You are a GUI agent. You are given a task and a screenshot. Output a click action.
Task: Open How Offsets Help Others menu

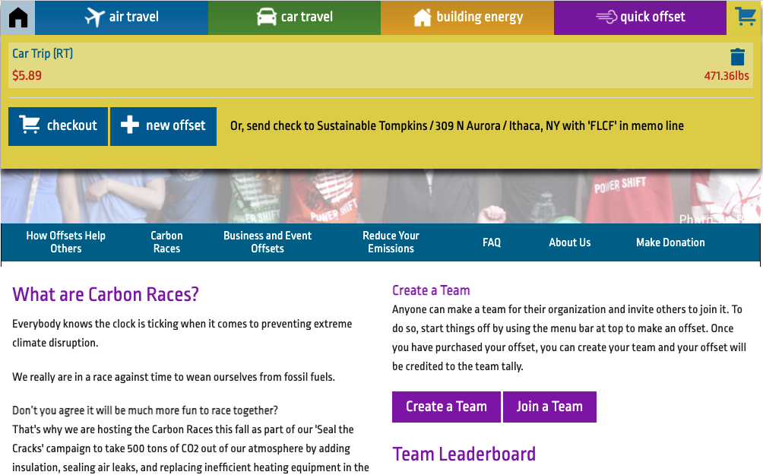point(65,242)
